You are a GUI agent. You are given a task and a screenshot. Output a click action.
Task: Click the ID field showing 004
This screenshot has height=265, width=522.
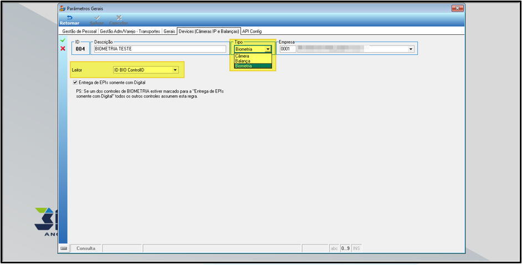pyautogui.click(x=80, y=49)
